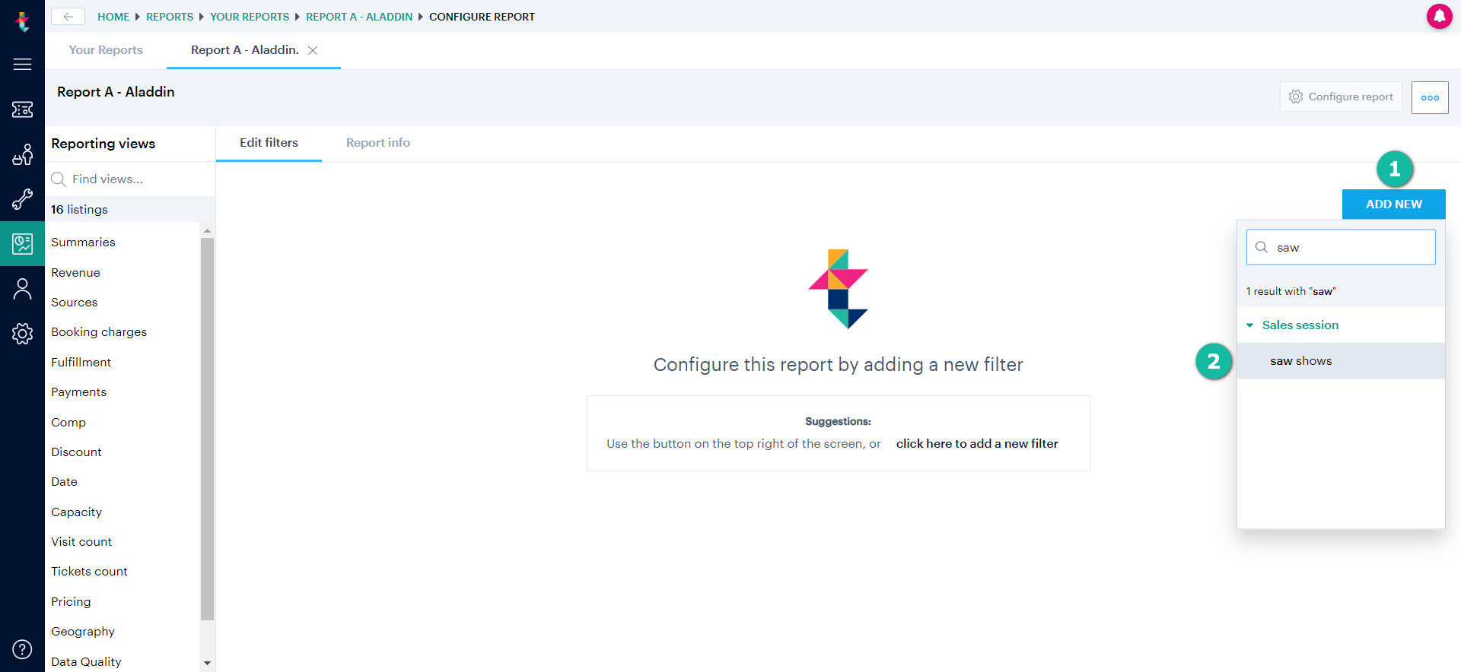
Task: Open the Comp reporting view
Action: (x=68, y=423)
